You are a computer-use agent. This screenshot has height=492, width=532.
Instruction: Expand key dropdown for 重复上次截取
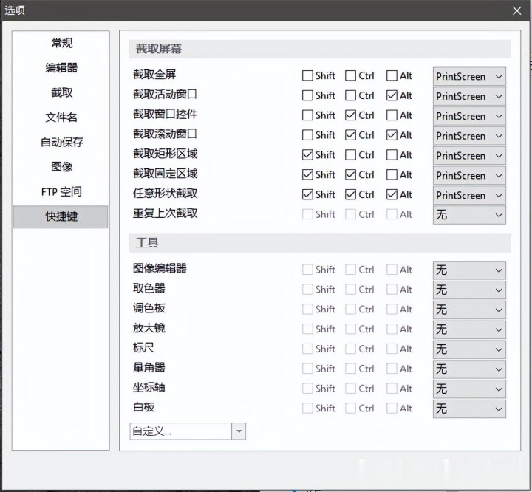469,215
